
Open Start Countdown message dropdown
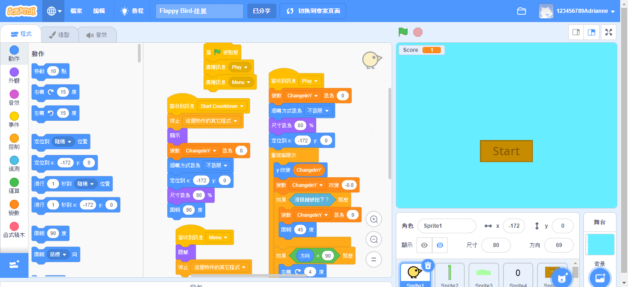(222, 106)
